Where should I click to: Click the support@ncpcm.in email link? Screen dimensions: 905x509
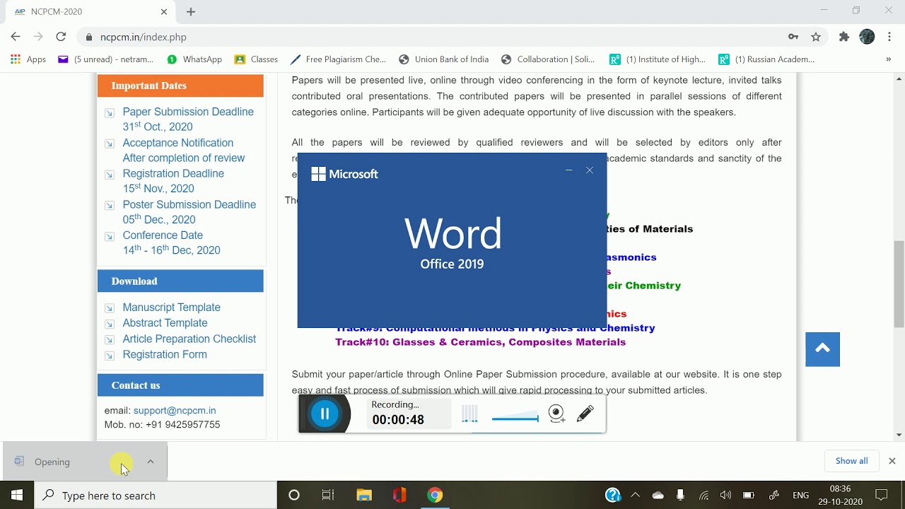(175, 410)
